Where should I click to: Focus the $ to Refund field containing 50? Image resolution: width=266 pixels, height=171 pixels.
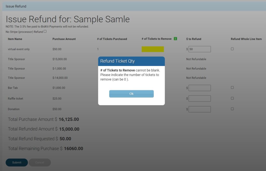point(199,49)
